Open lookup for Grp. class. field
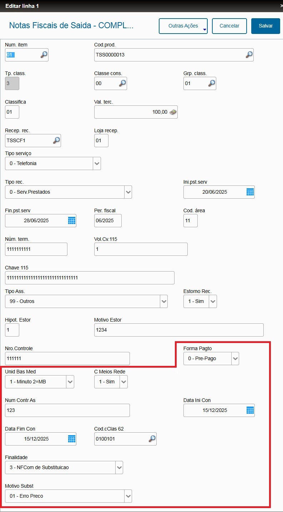The height and width of the screenshot is (512, 283). [x=211, y=83]
